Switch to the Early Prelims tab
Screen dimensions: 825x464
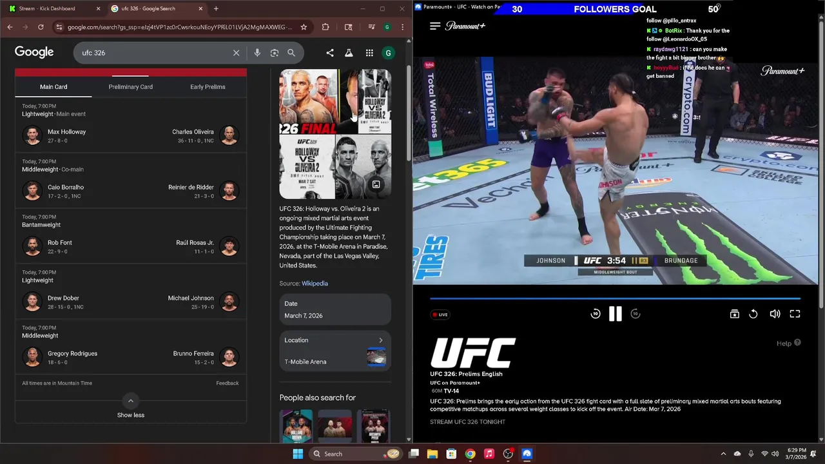(x=208, y=87)
